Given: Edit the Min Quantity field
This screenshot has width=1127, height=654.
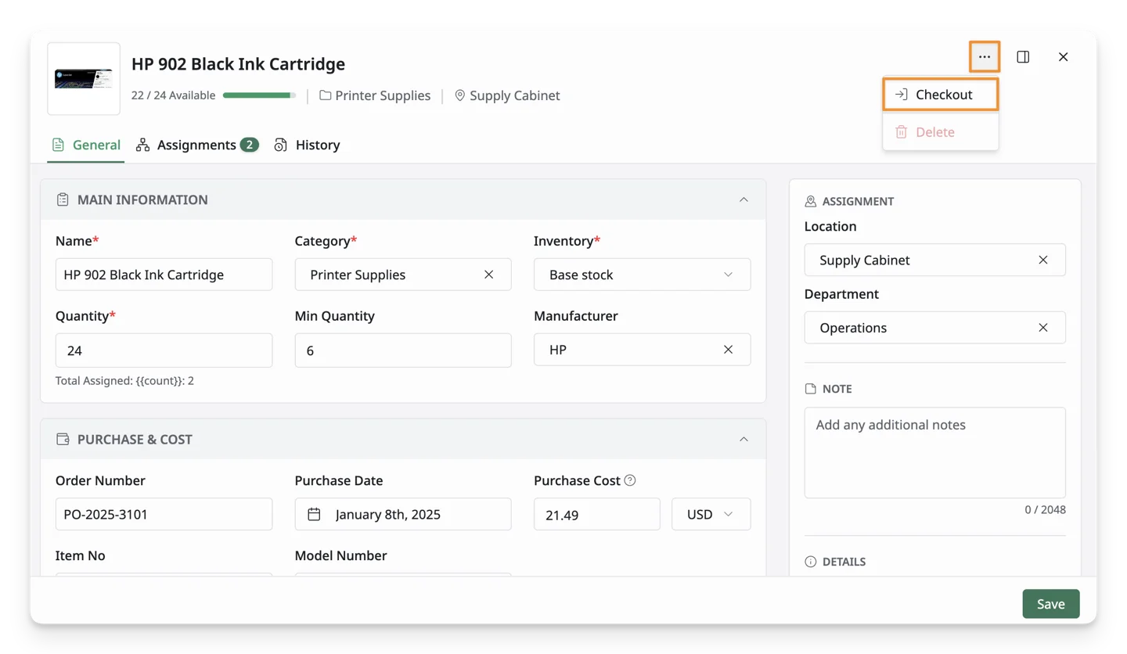Looking at the screenshot, I should click(403, 350).
